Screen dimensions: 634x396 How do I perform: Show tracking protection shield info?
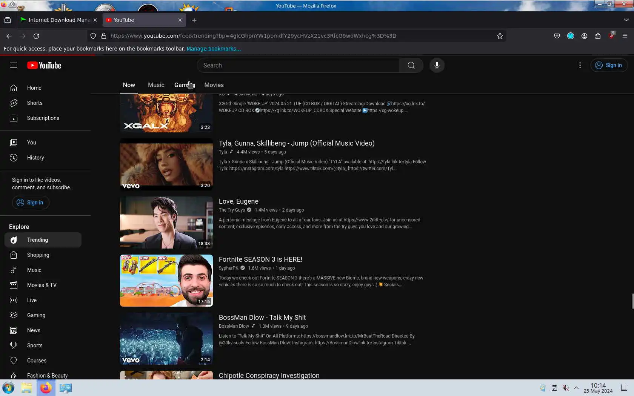coord(93,36)
